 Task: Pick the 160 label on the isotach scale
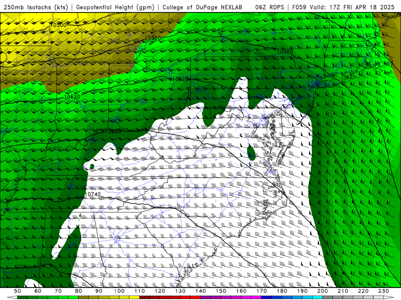coord(241,291)
